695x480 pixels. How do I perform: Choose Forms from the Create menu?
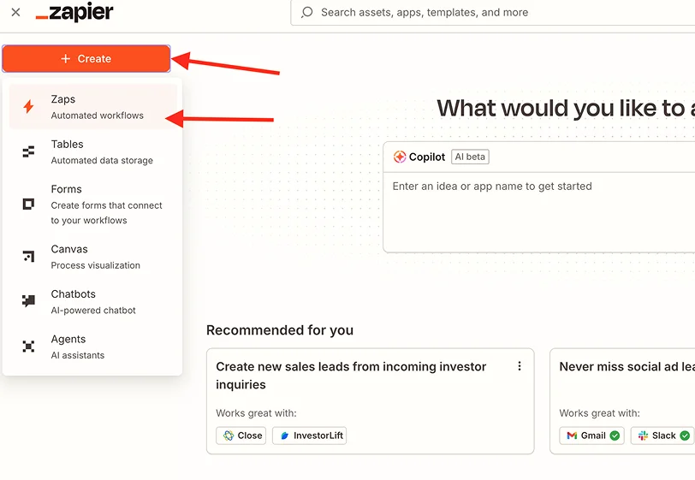pos(93,204)
